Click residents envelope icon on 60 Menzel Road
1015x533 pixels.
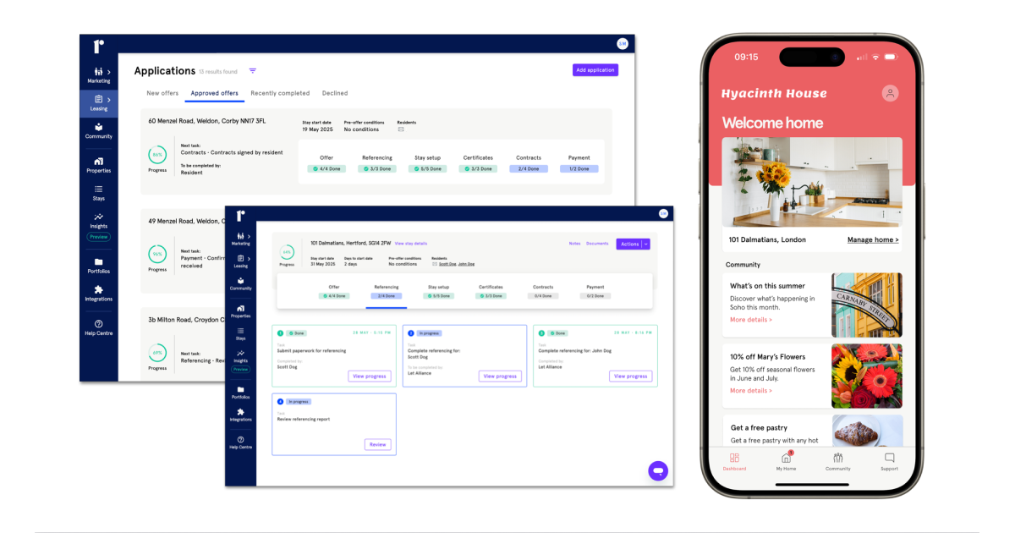coord(401,129)
